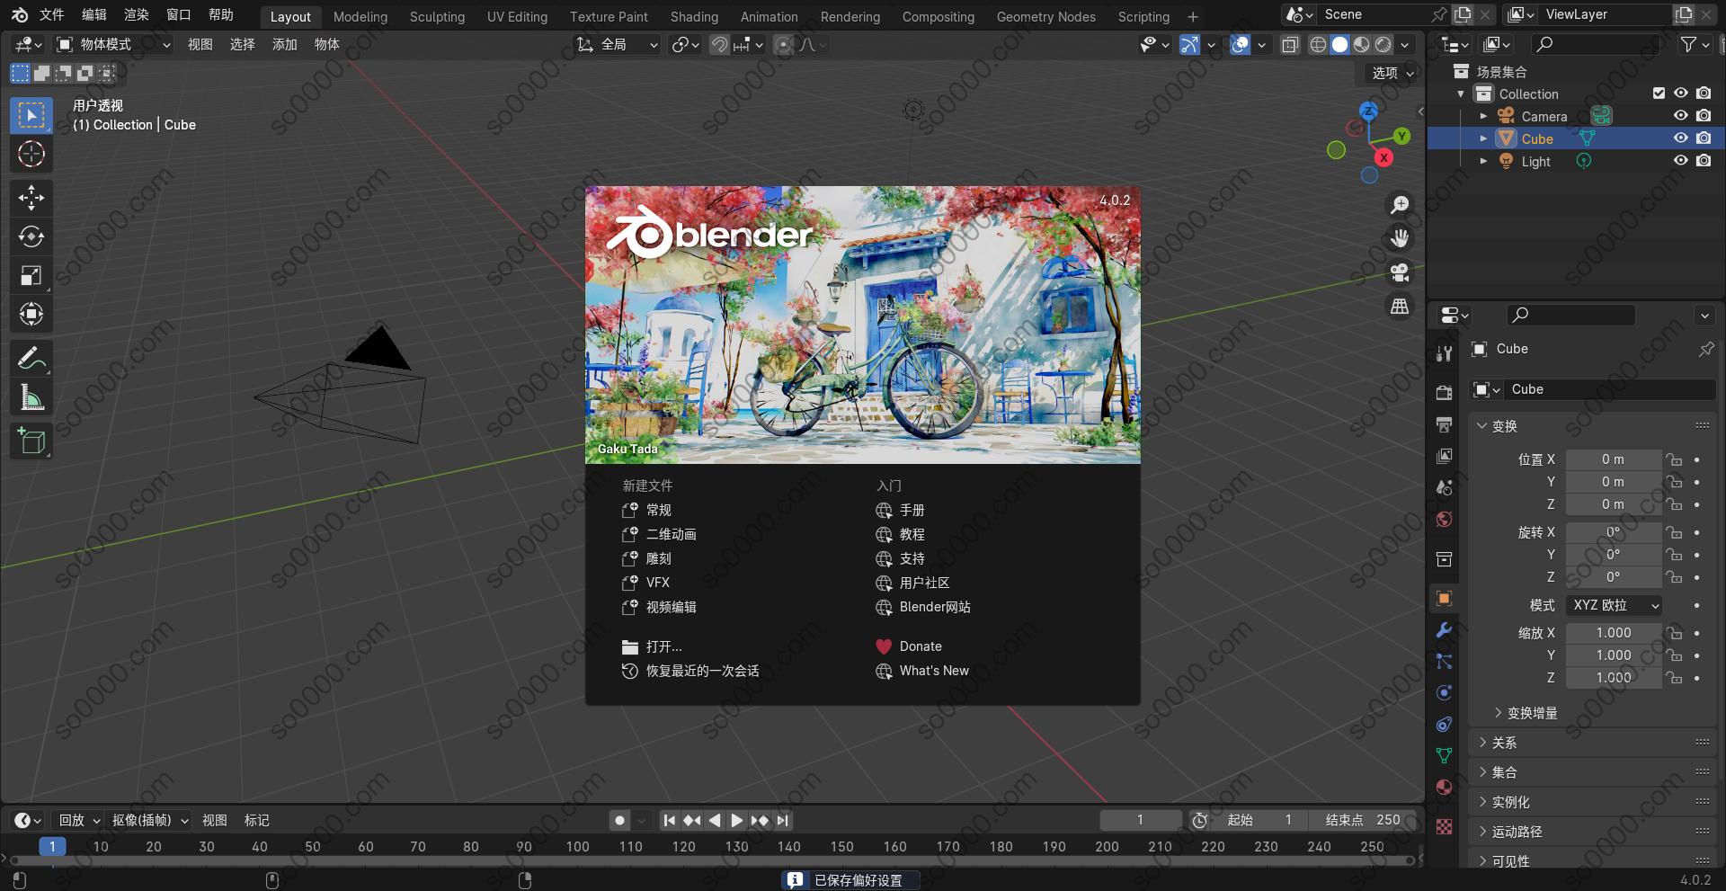
Task: Click the pin icon beside Cube
Action: click(1706, 349)
